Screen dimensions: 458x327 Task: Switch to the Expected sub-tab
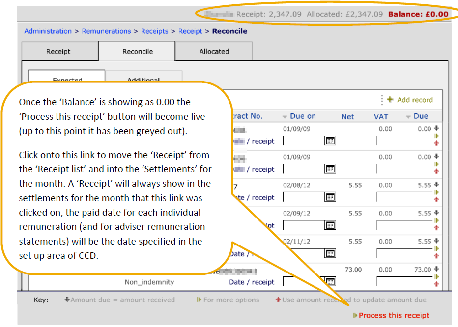coord(67,77)
